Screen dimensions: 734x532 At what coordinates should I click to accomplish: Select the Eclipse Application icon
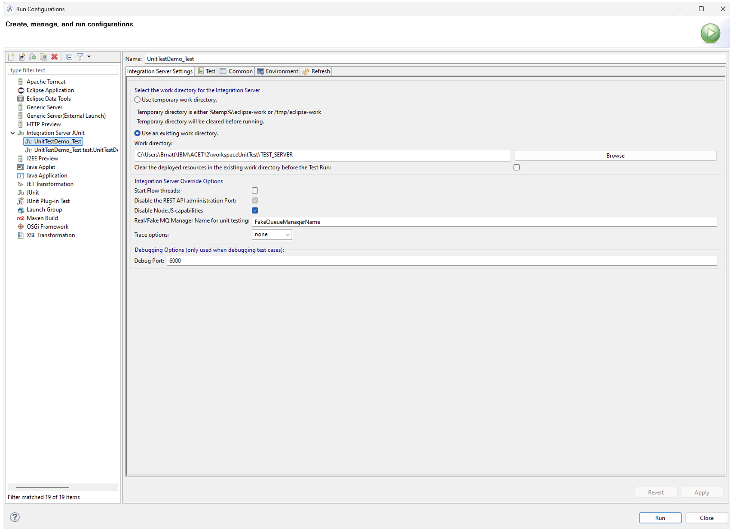(x=21, y=90)
